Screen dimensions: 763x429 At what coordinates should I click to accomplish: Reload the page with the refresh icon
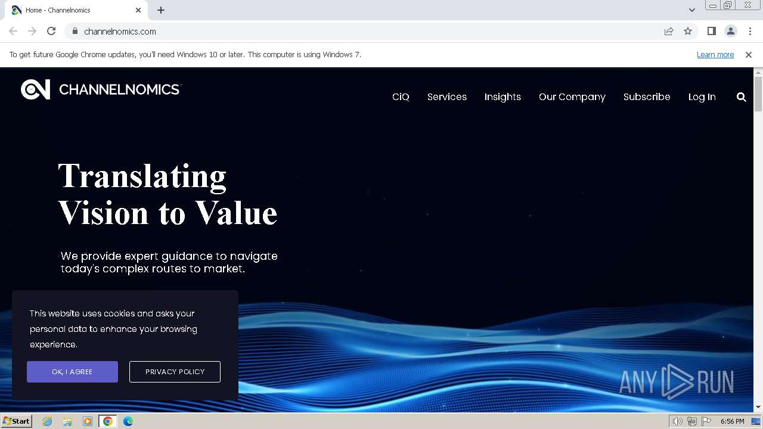[51, 31]
